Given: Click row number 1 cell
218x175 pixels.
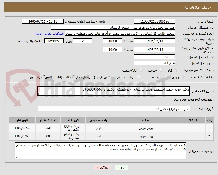Looking at the screenshot, I should 209,128.
